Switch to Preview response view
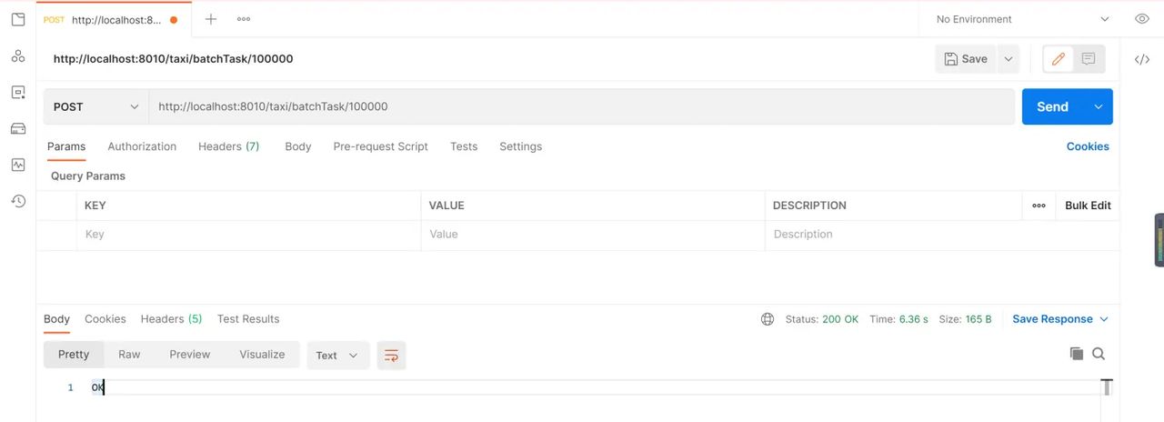This screenshot has width=1164, height=422. [190, 355]
